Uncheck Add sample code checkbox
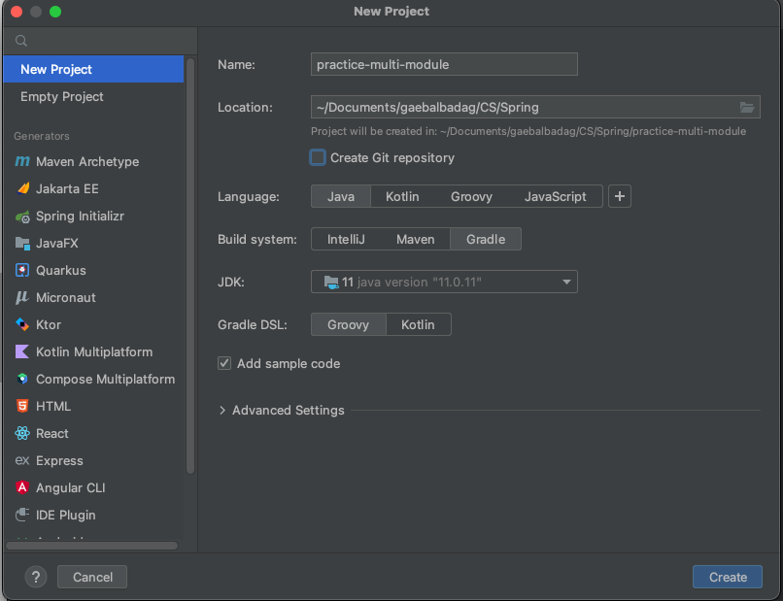The image size is (783, 601). coord(224,363)
